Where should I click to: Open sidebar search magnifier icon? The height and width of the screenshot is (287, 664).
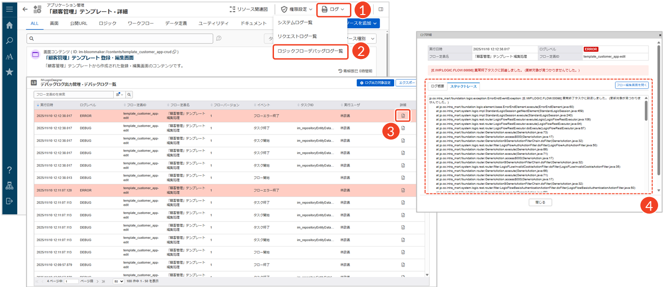coord(9,41)
